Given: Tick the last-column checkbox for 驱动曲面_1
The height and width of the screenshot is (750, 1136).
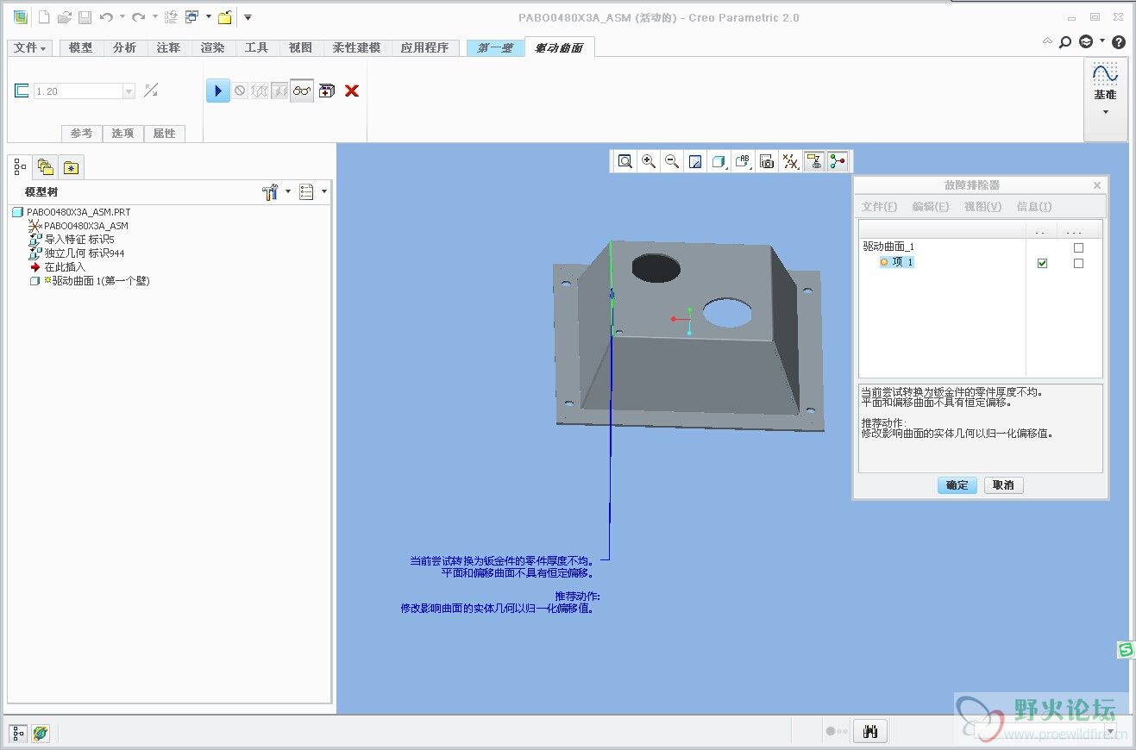Looking at the screenshot, I should point(1078,247).
